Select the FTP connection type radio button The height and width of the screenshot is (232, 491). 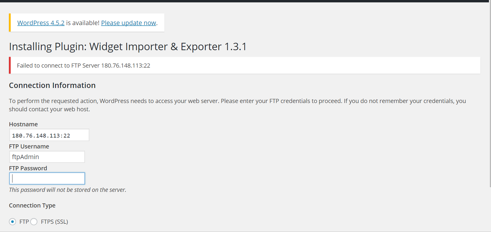click(x=12, y=222)
